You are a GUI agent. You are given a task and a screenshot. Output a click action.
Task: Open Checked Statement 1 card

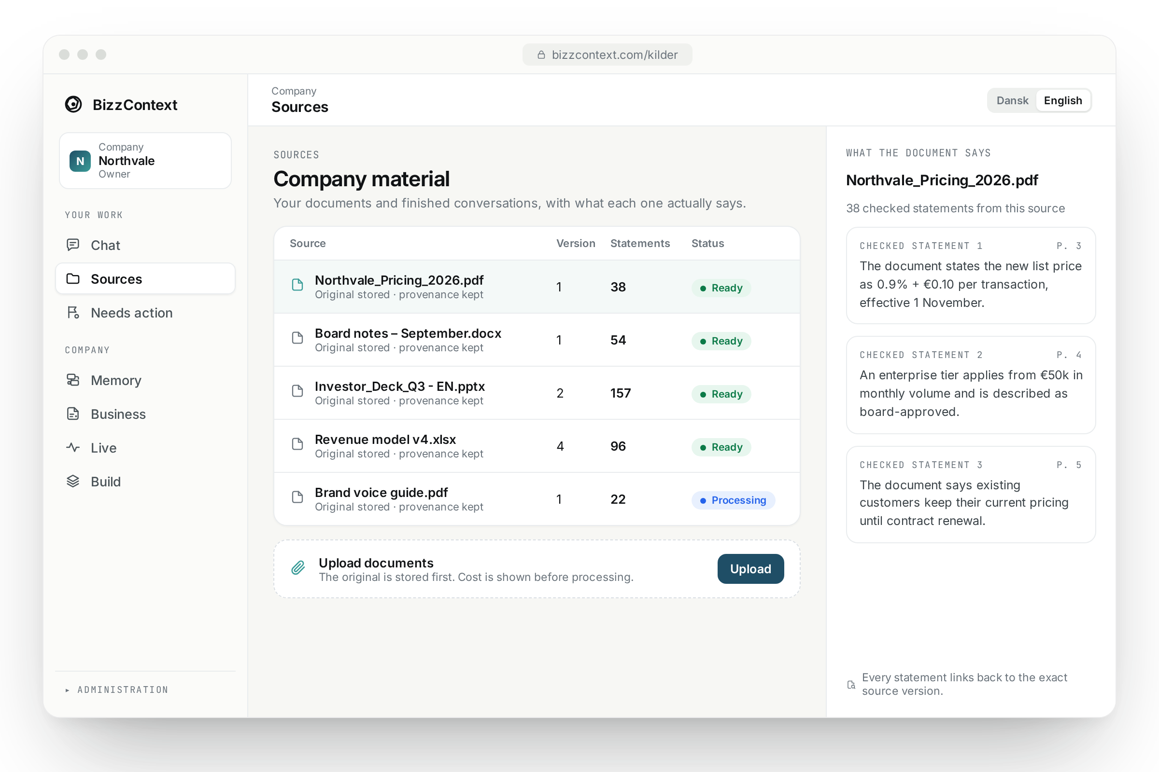pyautogui.click(x=971, y=275)
